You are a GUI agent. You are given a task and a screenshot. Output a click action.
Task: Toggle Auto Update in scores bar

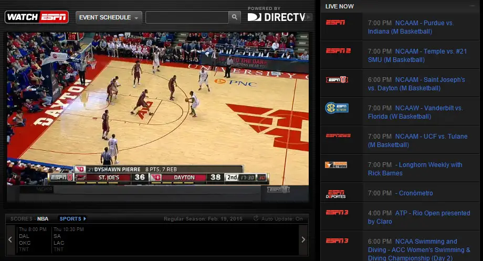[278, 219]
